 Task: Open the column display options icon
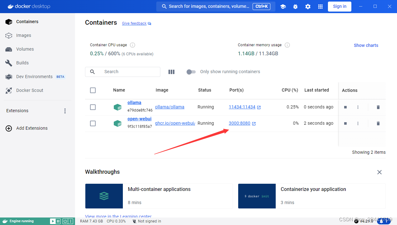click(171, 72)
